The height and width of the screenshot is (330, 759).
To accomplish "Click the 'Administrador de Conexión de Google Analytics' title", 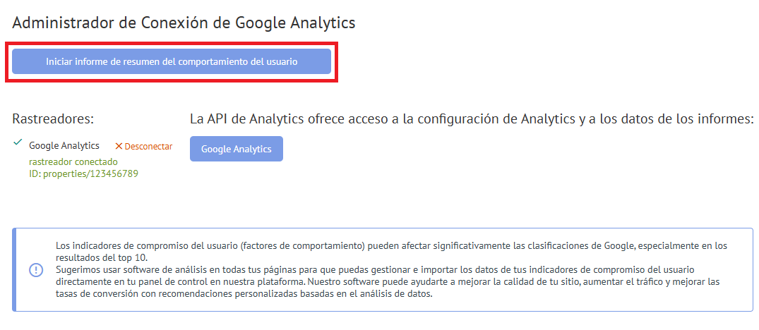I will click(x=184, y=23).
